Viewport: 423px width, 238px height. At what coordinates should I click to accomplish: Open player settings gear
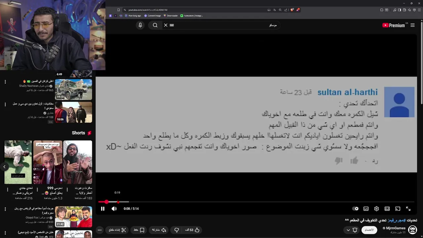(376, 209)
